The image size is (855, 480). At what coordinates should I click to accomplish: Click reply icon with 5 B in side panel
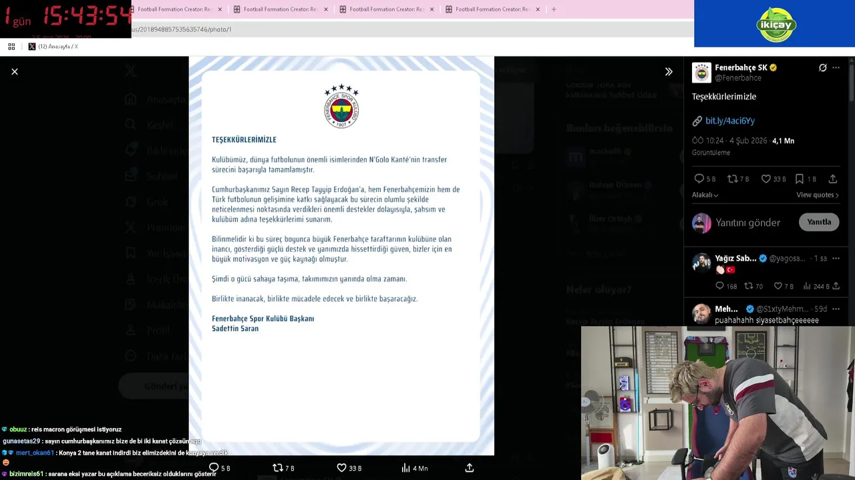[705, 179]
